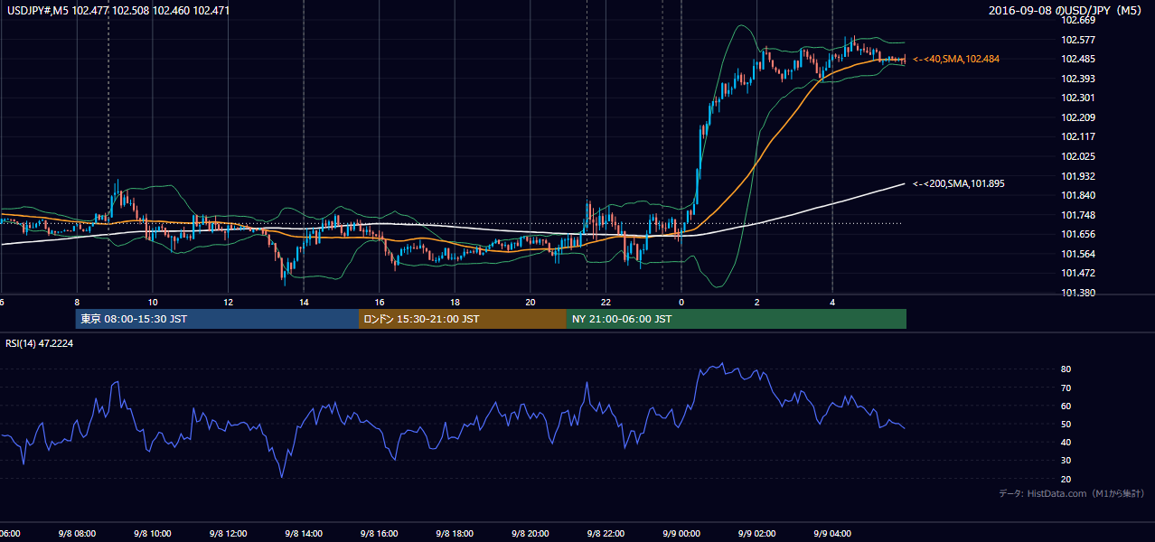Select the chart title 2016-09-08 のUSD/JPY (M5)
The image size is (1155, 542).
[1066, 11]
